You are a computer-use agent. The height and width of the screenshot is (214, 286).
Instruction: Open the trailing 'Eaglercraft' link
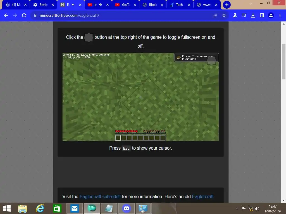pyautogui.click(x=203, y=196)
